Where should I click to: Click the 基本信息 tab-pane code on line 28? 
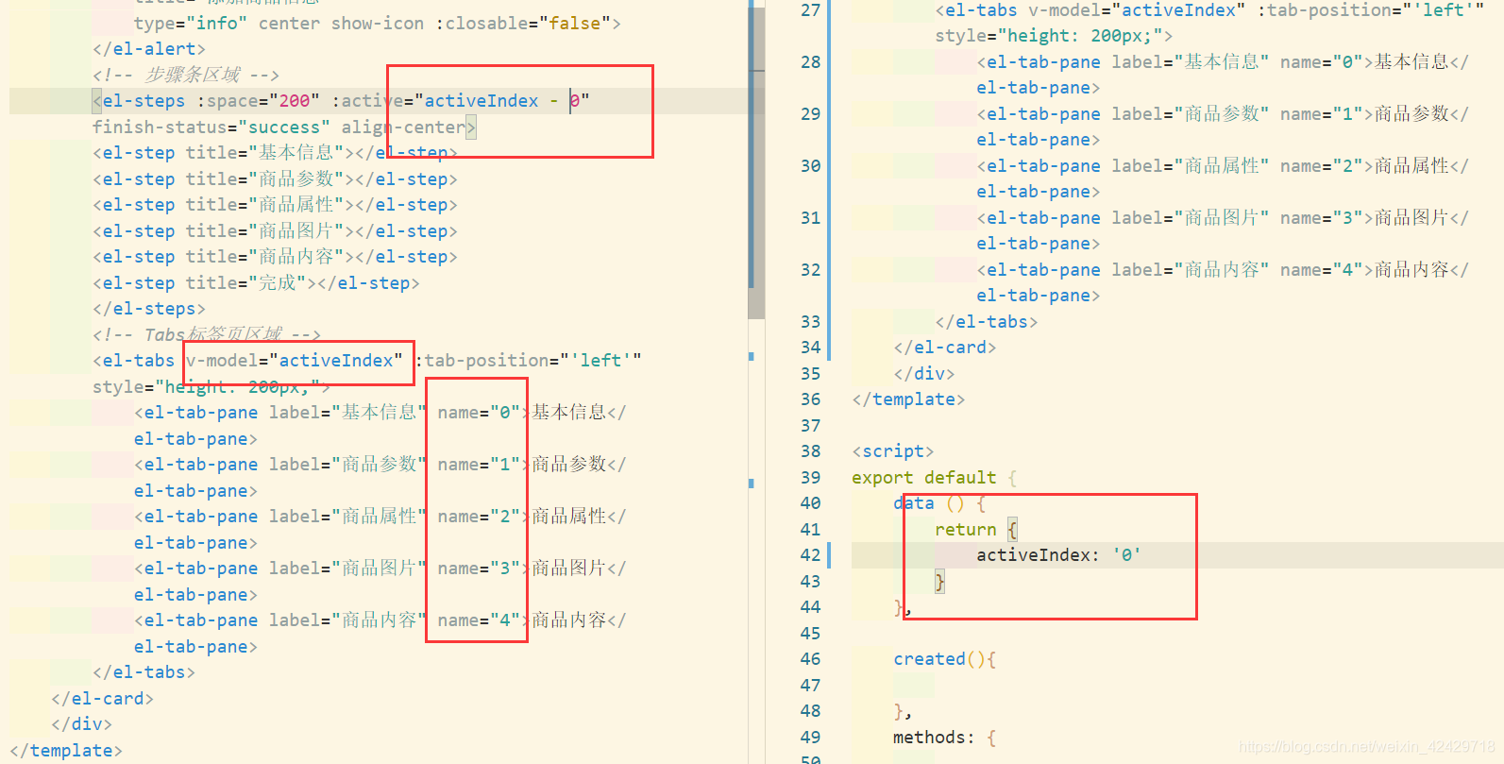[x=1223, y=75]
